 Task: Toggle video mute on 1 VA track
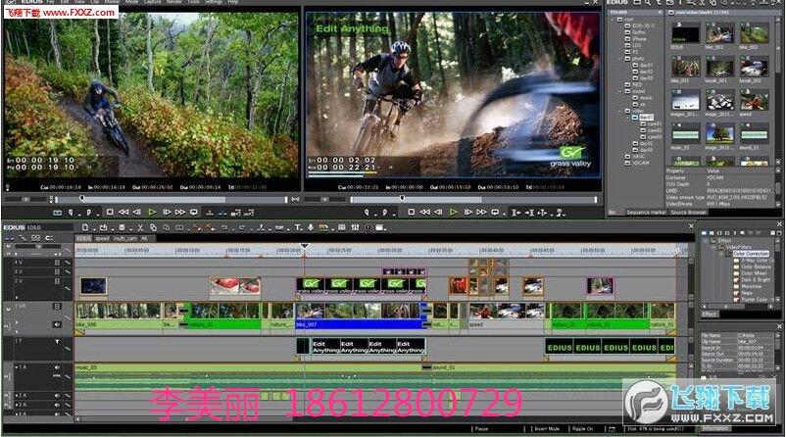tap(56, 306)
